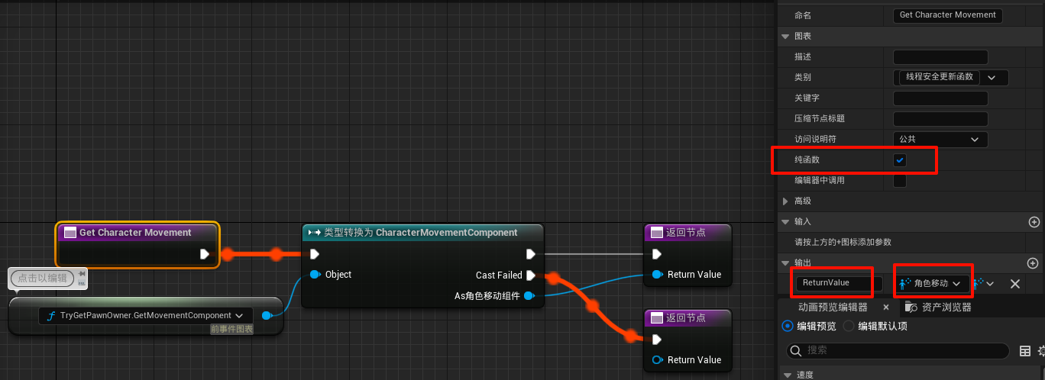Click the Cast Failed exec pin
Image resolution: width=1045 pixels, height=380 pixels.
click(x=531, y=275)
